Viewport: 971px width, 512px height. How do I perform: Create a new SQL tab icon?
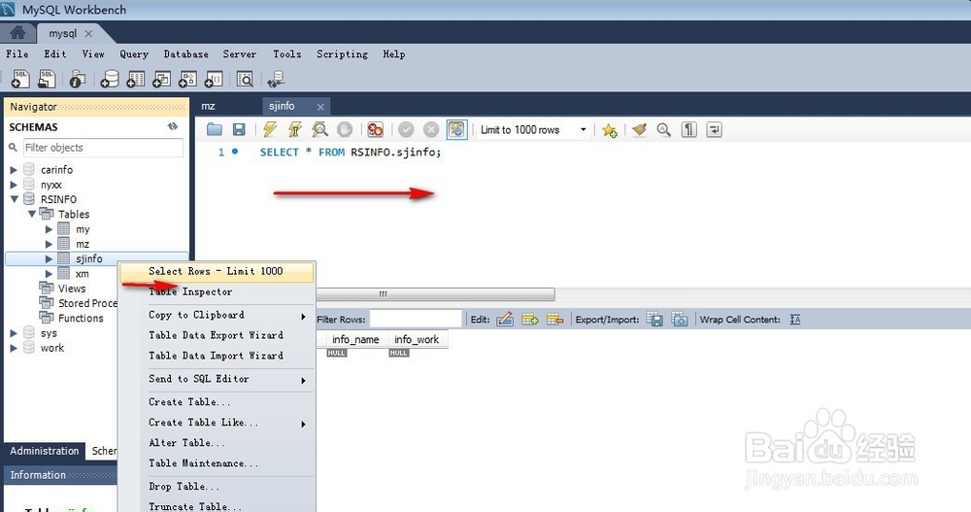click(x=20, y=79)
